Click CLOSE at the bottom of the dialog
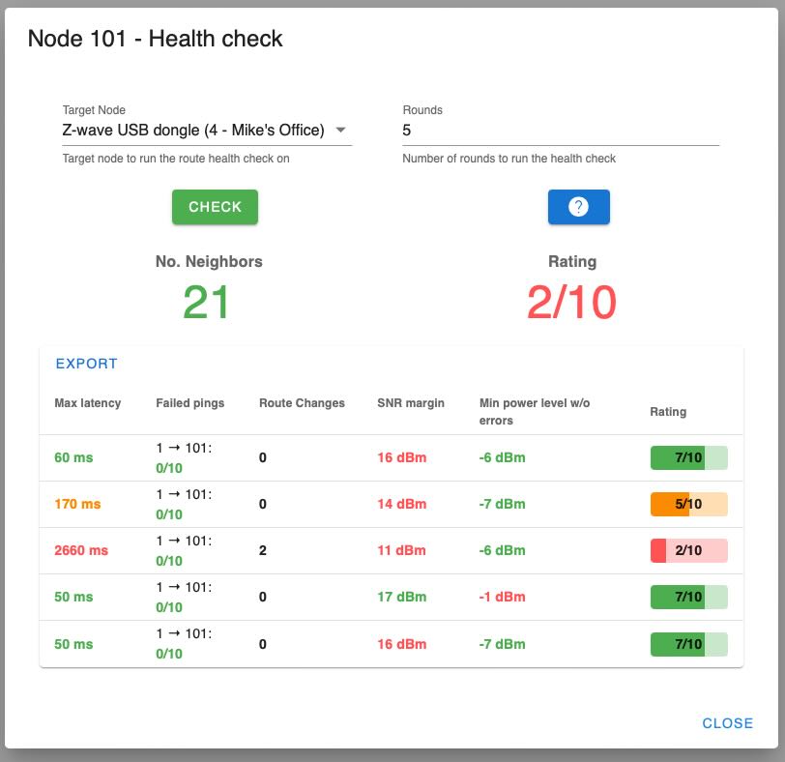The width and height of the screenshot is (785, 762). pos(726,722)
